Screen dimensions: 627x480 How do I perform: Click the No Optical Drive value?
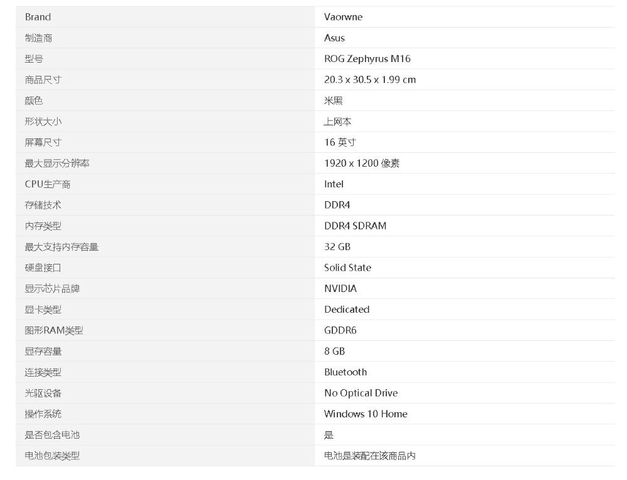pos(361,393)
